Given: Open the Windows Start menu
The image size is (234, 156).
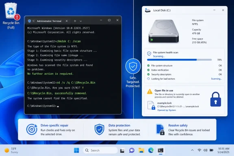Looking at the screenshot, I should (x=76, y=150).
